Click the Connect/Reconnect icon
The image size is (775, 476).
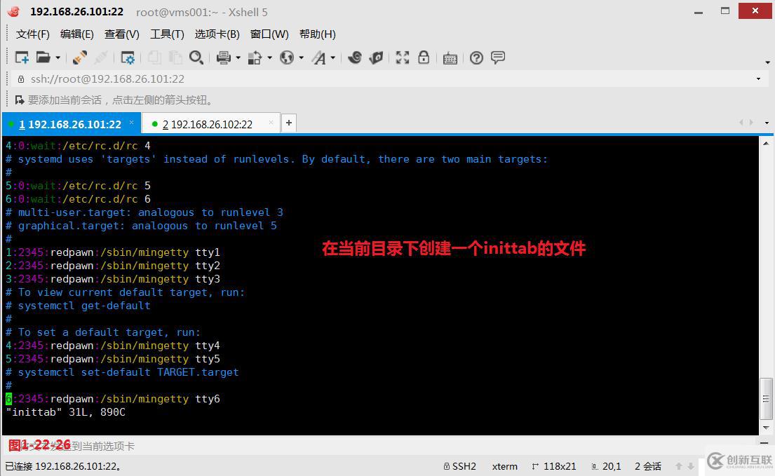tap(79, 57)
